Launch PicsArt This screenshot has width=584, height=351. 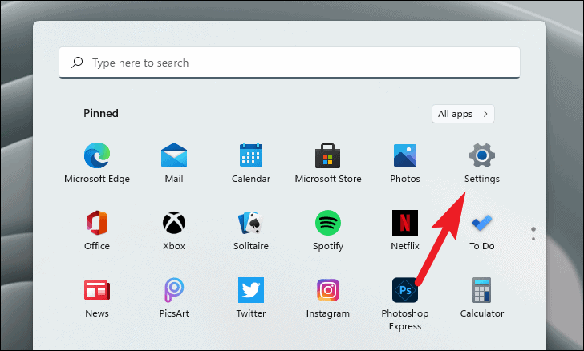click(x=174, y=297)
